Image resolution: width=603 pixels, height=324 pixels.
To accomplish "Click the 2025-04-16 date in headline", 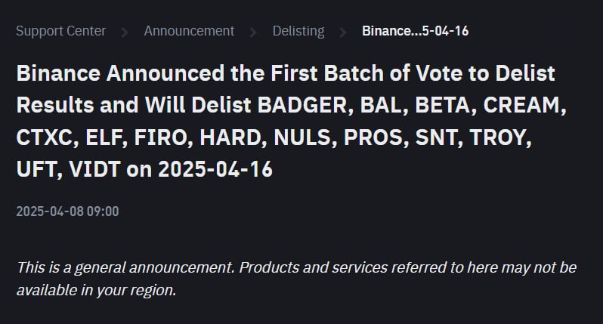I will coord(215,169).
